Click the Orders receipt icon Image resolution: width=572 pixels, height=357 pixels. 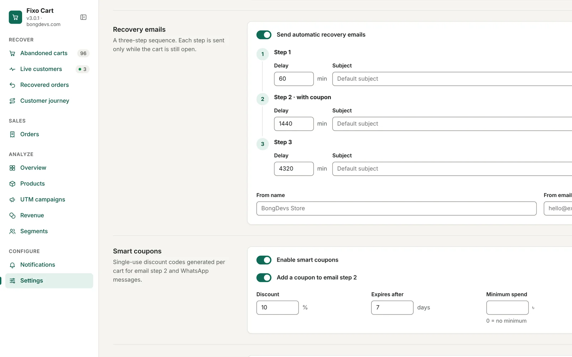[13, 134]
